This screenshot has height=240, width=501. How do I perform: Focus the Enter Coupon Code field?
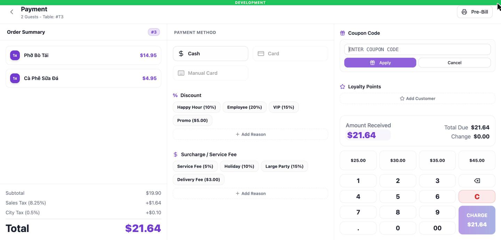coord(417,49)
